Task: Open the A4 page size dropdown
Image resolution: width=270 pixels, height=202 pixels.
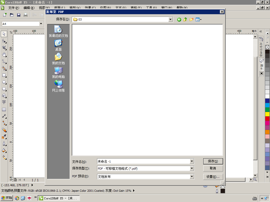Action: 41,24
